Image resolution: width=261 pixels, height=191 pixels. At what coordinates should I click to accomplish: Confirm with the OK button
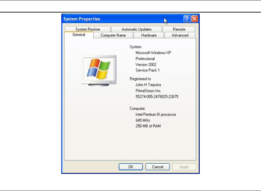pos(131,167)
